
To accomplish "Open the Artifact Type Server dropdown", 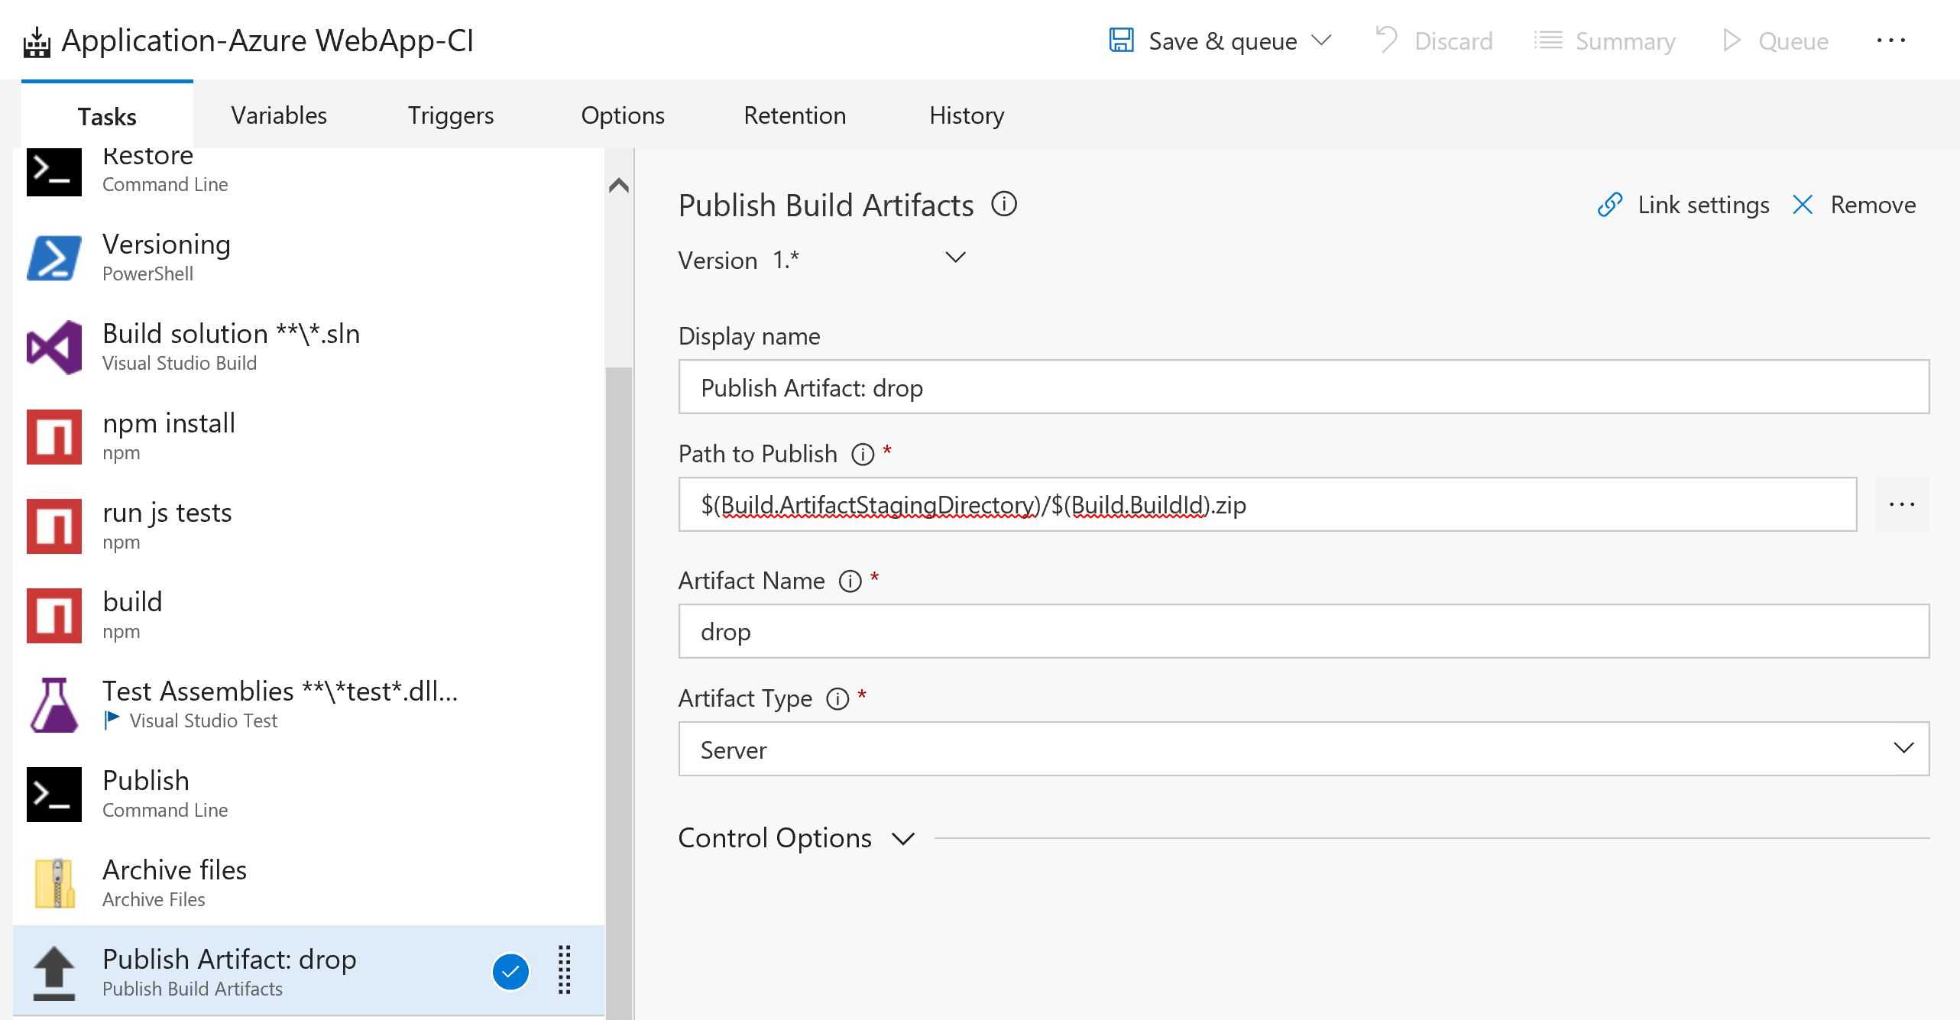I will coord(1902,749).
